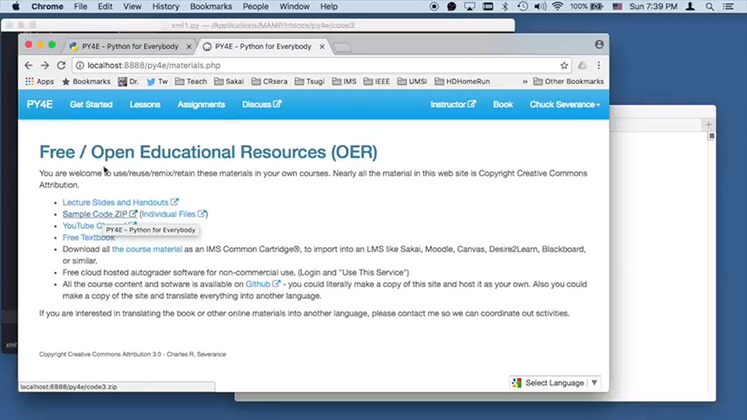Open the Chrome three-dot menu
The width and height of the screenshot is (747, 420).
tap(599, 65)
